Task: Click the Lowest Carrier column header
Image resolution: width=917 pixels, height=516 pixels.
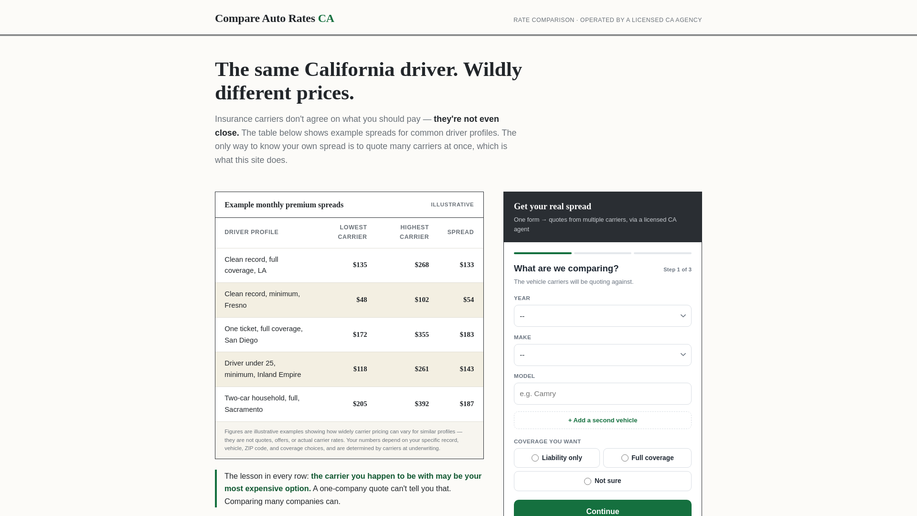Action: pyautogui.click(x=352, y=232)
